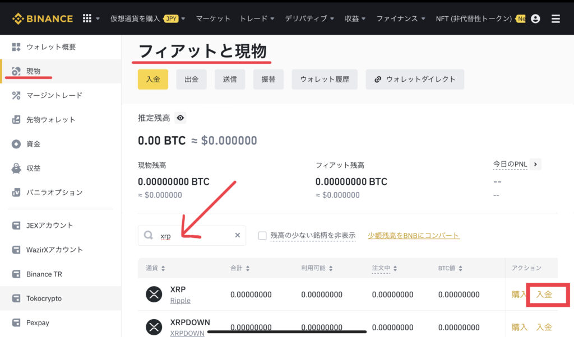Click the マージントレード percent icon
Screen dimensions: 574x337
tap(16, 95)
